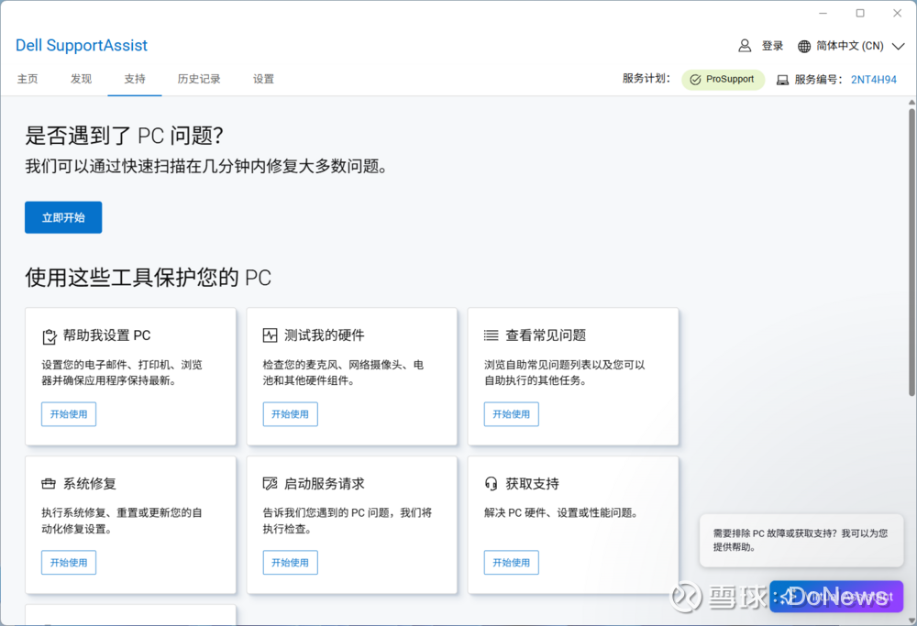Click the ProSupport check icon
The image size is (917, 626).
coord(695,80)
